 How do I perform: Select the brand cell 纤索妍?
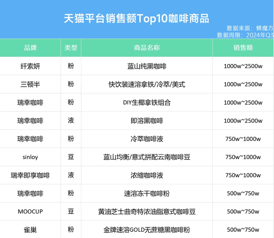coord(31,66)
